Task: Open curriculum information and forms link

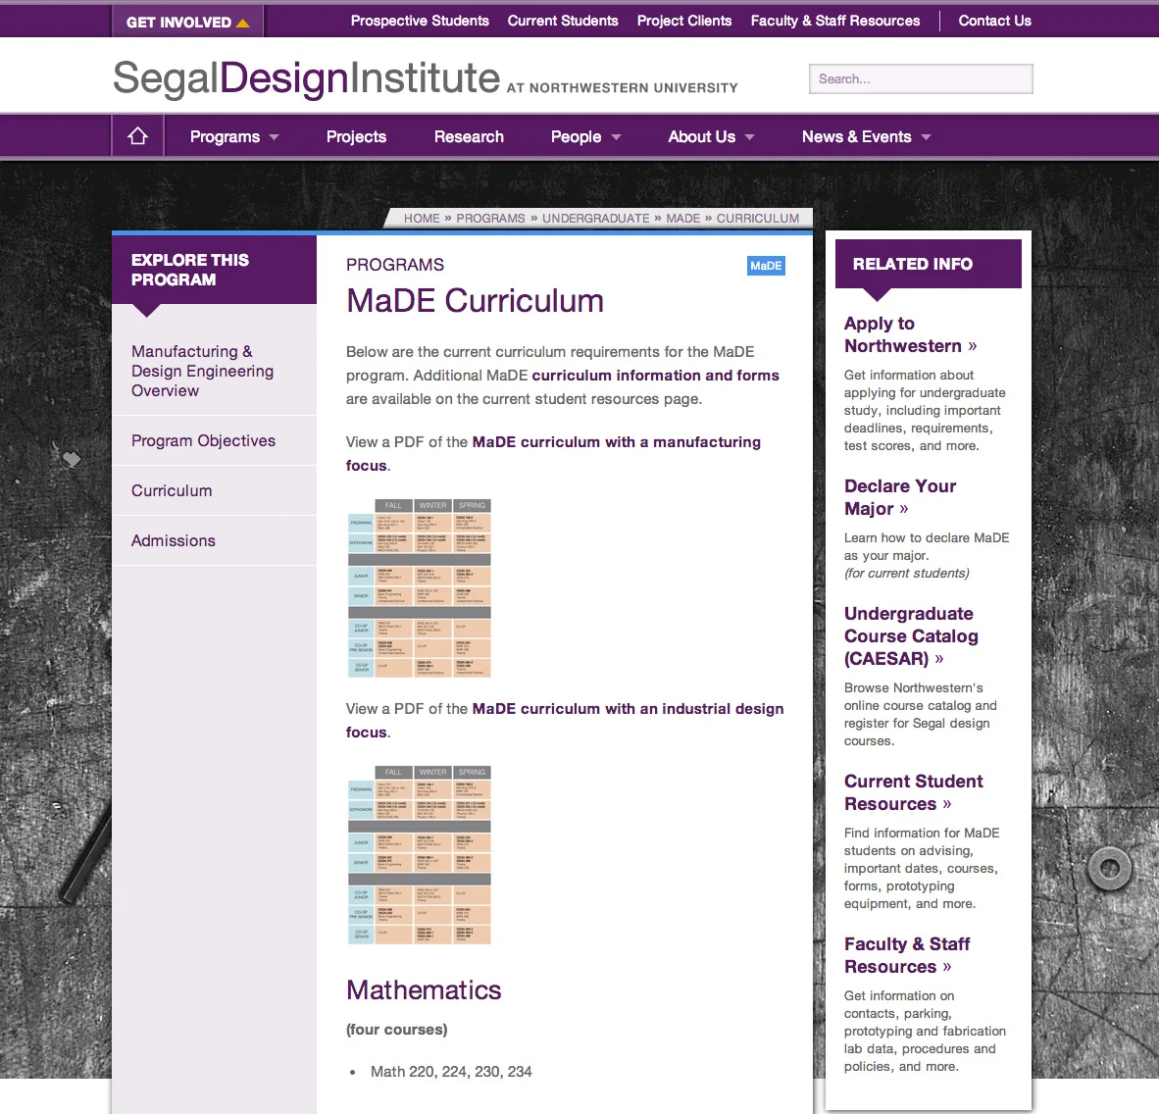Action: [x=656, y=376]
